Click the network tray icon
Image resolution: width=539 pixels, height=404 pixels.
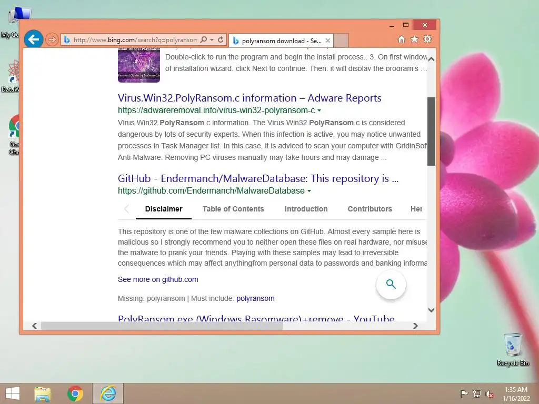pyautogui.click(x=477, y=393)
